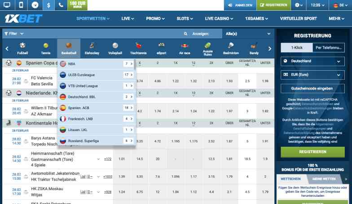Screen dimensions: 352x204
Task: Show more sports with right arrow
Action: click(x=270, y=48)
